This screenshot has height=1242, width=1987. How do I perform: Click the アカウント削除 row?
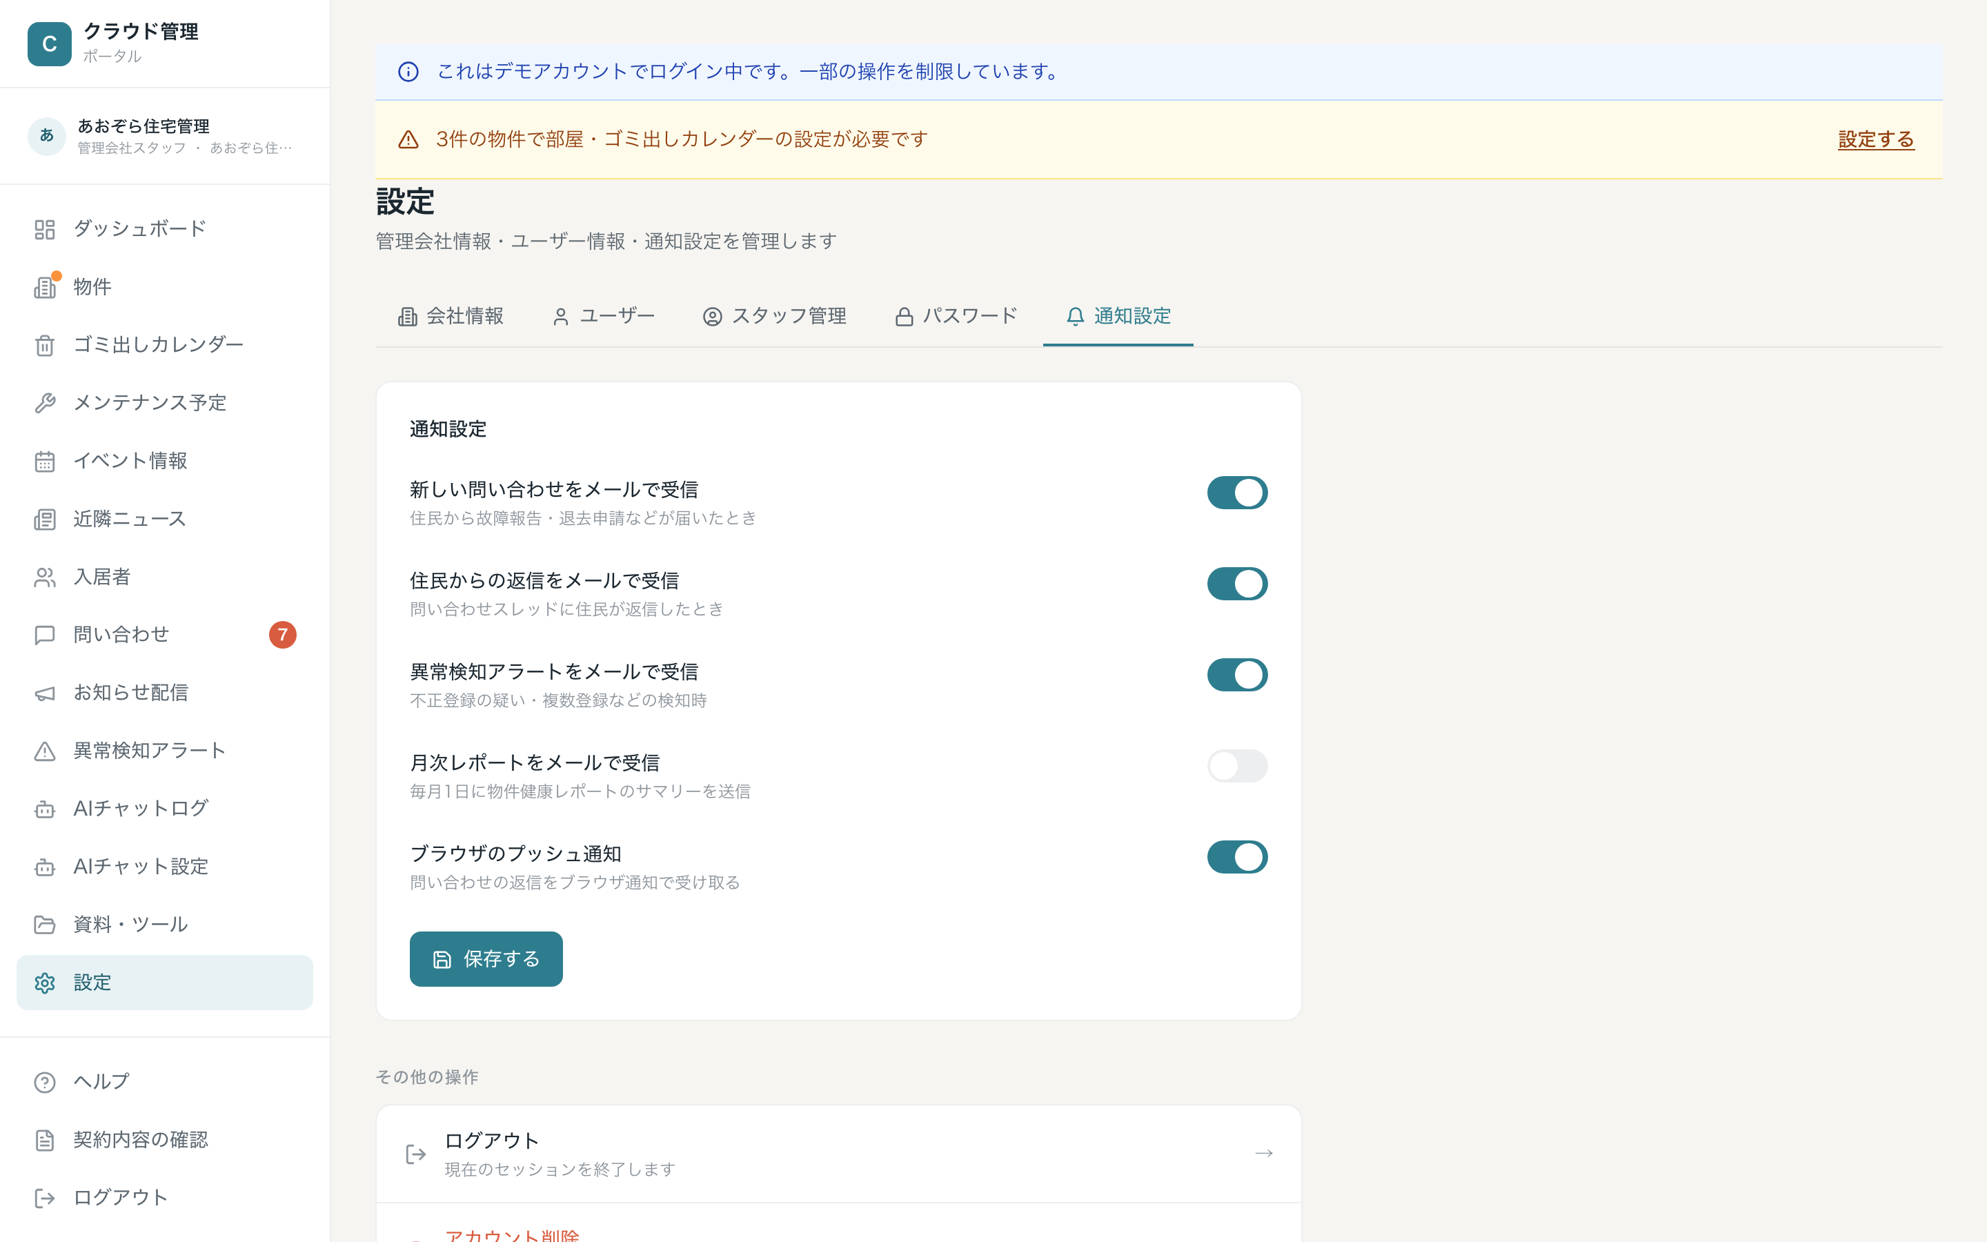(838, 1224)
